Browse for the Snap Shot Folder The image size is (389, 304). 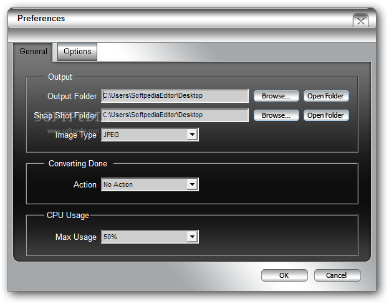pos(276,115)
